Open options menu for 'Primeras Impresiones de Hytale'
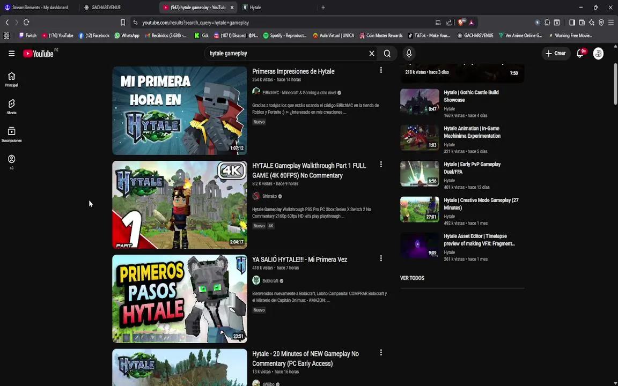The height and width of the screenshot is (386, 618). [x=381, y=70]
